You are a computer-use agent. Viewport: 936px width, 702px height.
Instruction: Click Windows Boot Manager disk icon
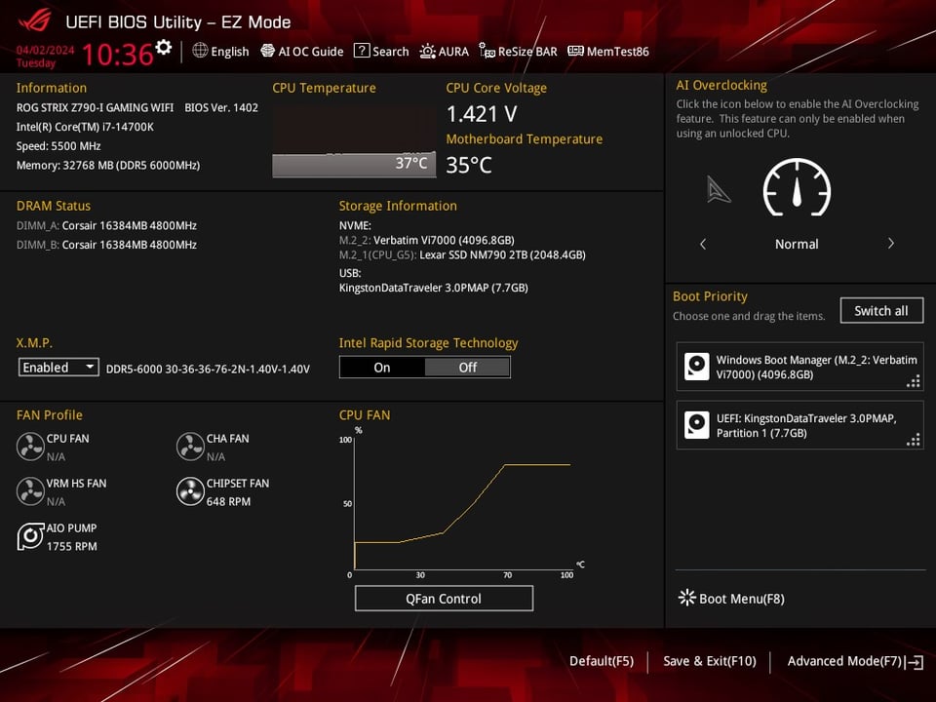[696, 367]
